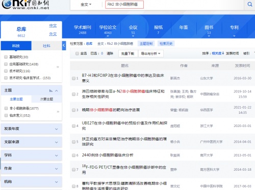Collapse the left sidebar arrow
The height and width of the screenshot is (190, 255).
tap(64, 45)
